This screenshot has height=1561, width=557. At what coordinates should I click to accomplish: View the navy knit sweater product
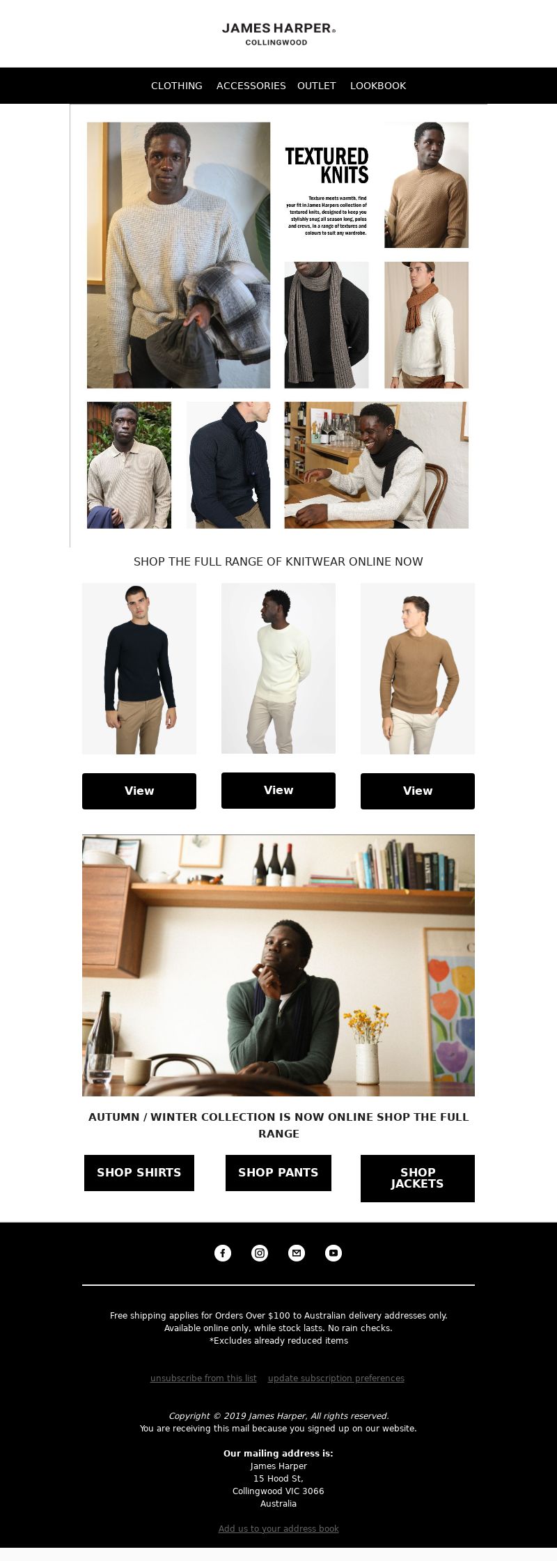pyautogui.click(x=139, y=791)
